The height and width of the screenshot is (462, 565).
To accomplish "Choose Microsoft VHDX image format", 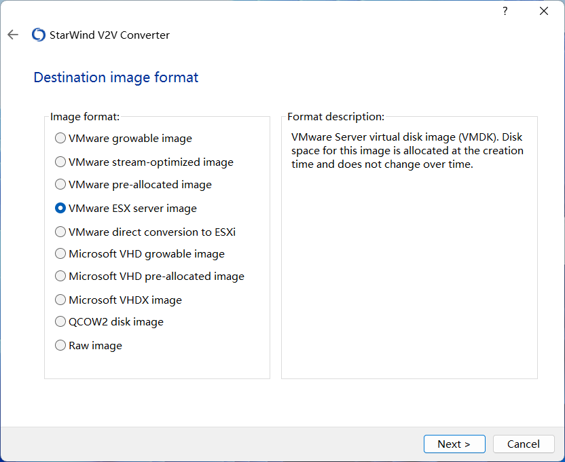I will [x=60, y=300].
